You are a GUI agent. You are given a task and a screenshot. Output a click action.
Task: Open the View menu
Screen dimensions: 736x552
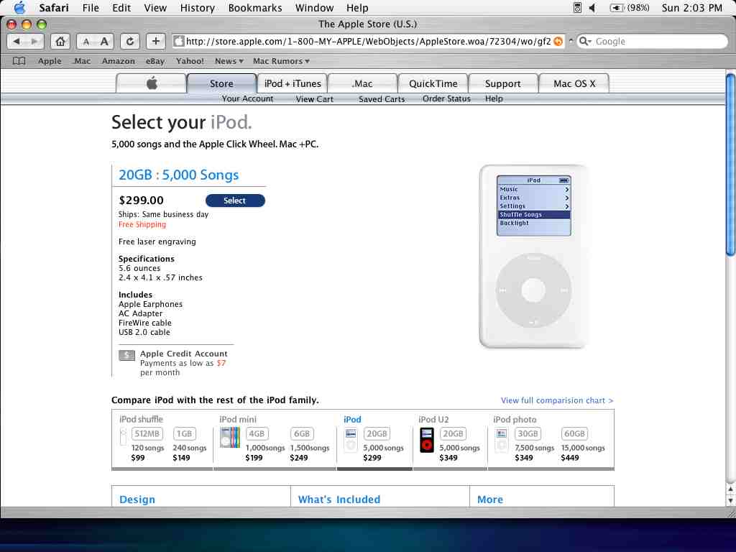click(155, 7)
